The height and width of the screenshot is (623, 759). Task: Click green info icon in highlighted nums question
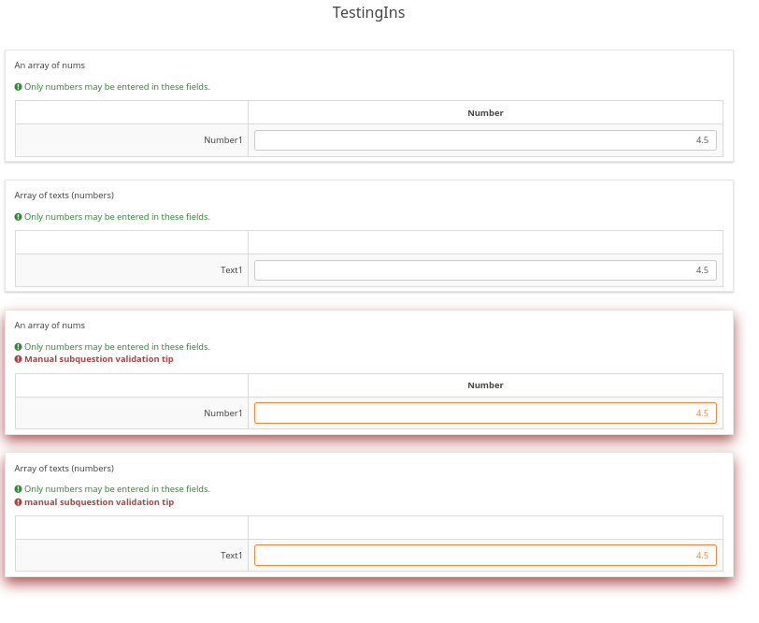19,347
